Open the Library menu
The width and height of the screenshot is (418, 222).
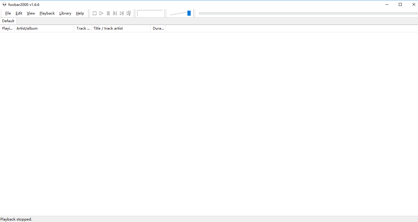65,13
